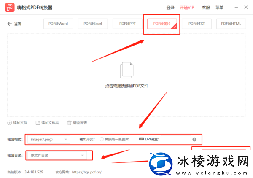Click the VIP badge beside DPI设置
253x178 pixels.
[x=141, y=139]
